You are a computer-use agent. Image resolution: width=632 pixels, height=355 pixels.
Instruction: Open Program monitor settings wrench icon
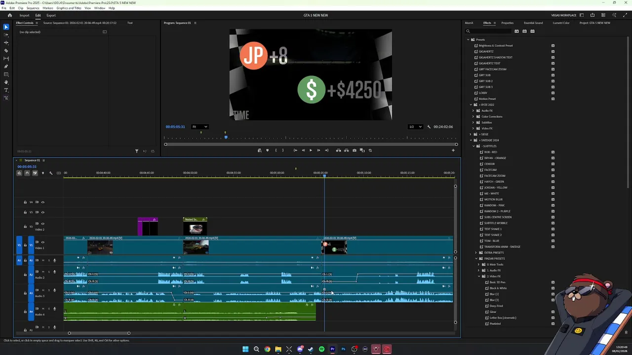tap(429, 127)
